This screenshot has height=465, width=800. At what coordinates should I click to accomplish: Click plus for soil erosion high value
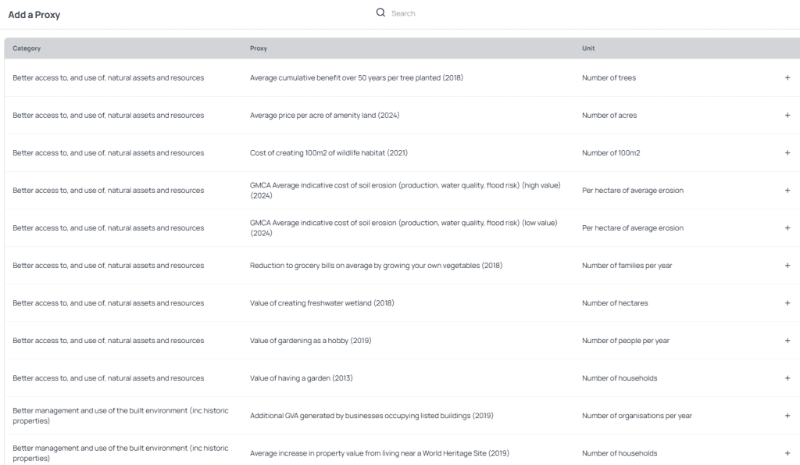point(787,191)
